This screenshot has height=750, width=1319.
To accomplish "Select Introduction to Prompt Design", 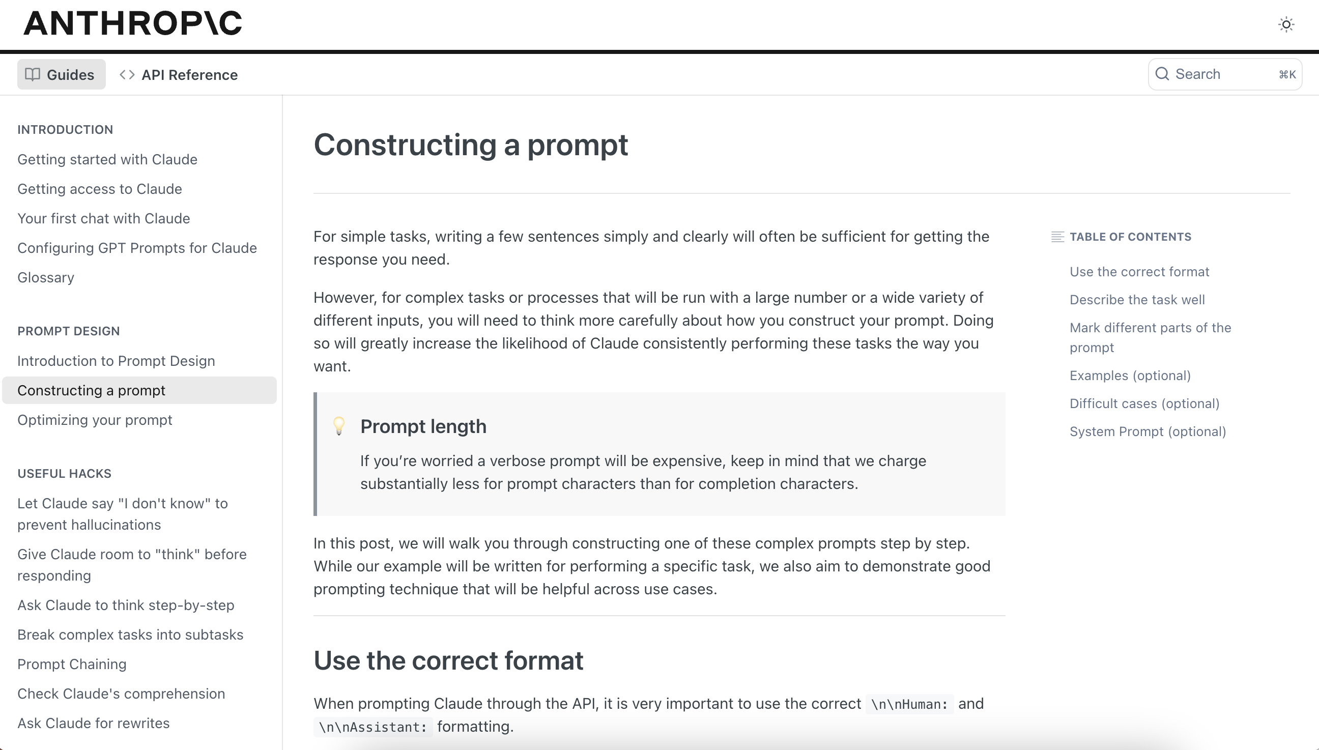I will [x=116, y=361].
